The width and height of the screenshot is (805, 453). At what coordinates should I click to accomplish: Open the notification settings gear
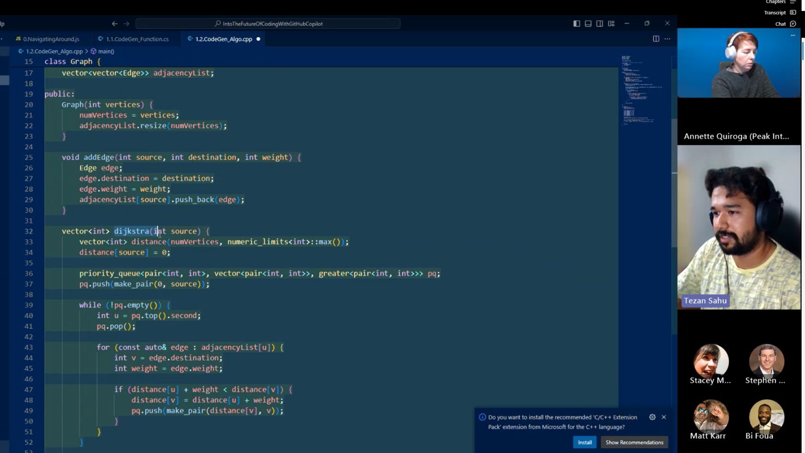[x=652, y=417]
